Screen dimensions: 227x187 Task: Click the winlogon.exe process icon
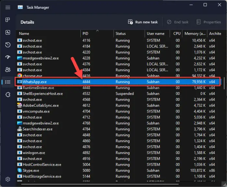pos(19,153)
